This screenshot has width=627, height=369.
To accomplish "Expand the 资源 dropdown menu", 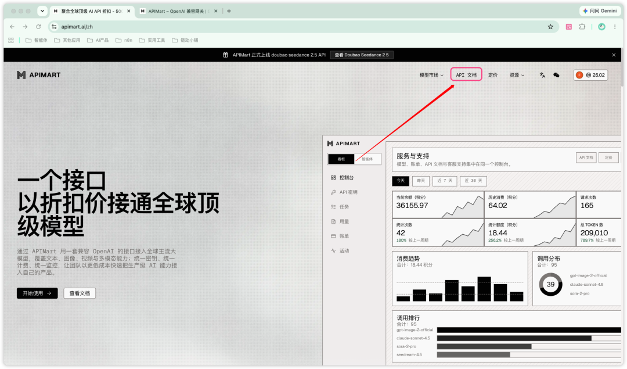I will point(517,75).
